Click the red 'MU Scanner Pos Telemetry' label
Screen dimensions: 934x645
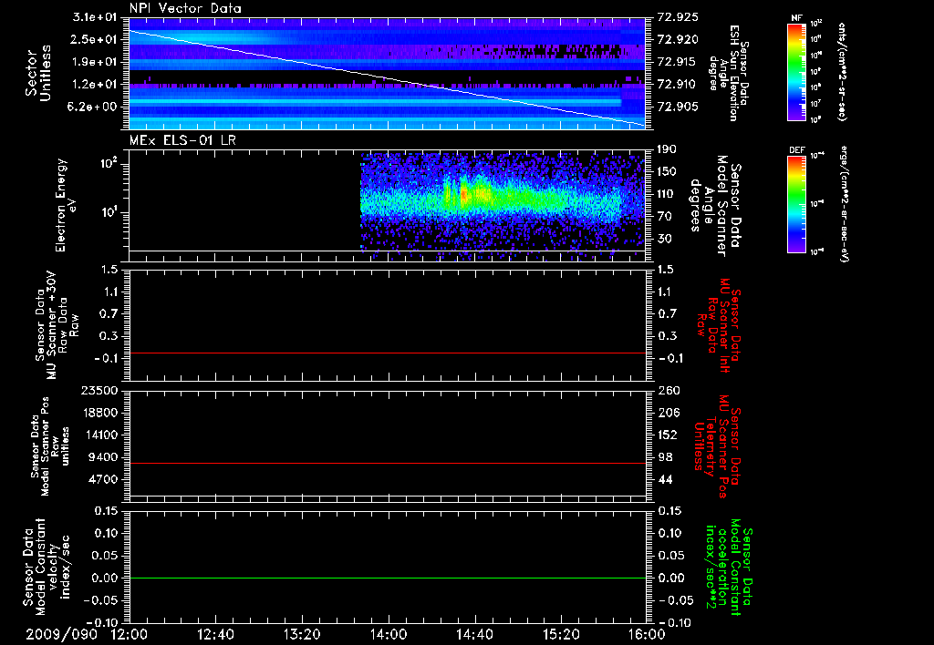pos(717,446)
